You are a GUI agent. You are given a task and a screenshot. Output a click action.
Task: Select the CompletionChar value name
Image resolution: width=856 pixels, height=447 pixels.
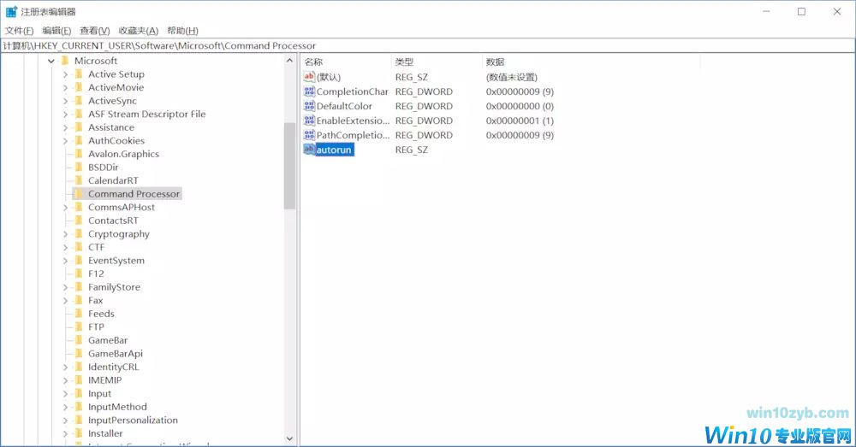(x=353, y=91)
